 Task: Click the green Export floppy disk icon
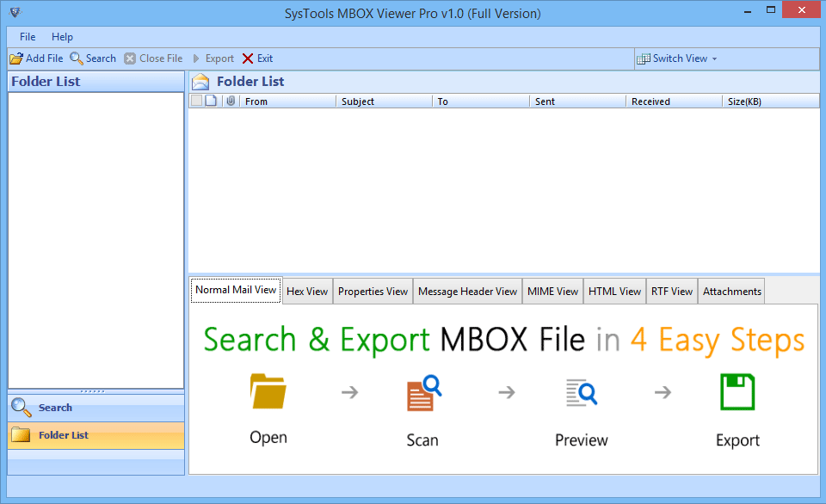click(x=737, y=392)
